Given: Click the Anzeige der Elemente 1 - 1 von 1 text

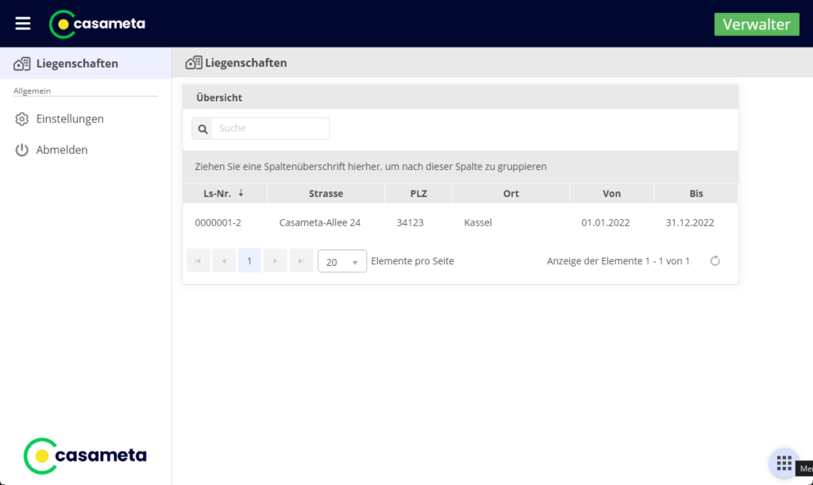Looking at the screenshot, I should [x=618, y=261].
